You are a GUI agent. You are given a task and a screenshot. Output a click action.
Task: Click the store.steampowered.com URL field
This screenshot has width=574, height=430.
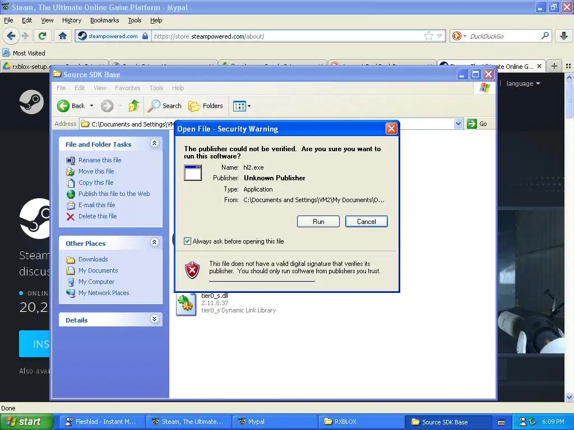288,36
